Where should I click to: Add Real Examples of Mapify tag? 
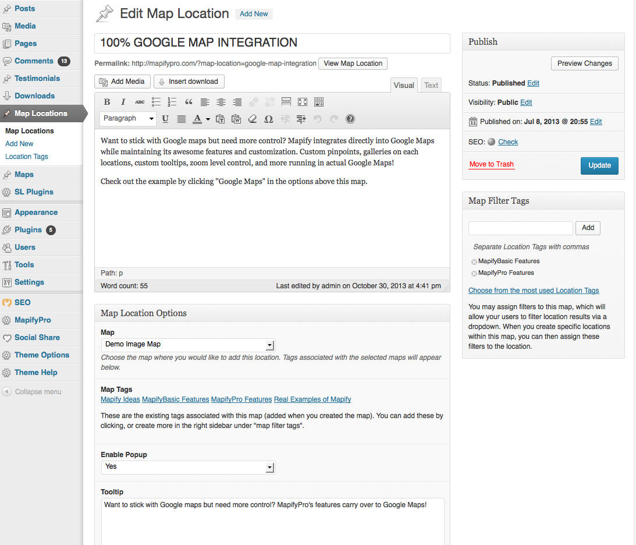[312, 399]
